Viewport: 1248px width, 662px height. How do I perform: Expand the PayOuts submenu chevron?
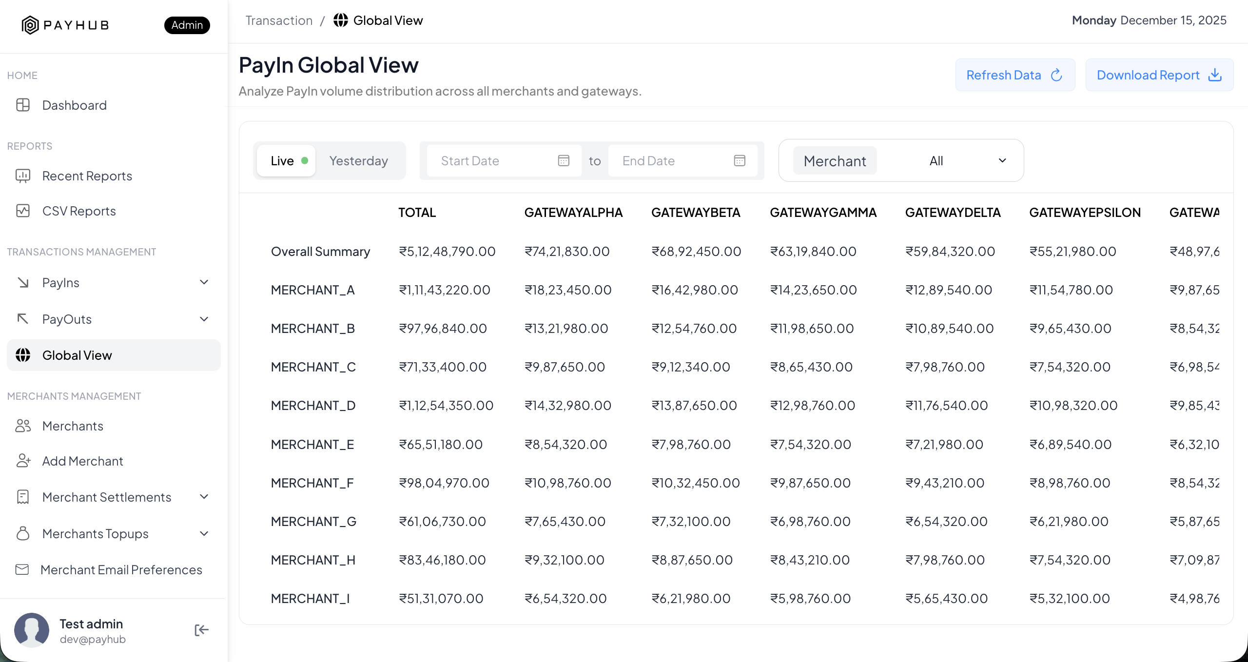(x=204, y=319)
